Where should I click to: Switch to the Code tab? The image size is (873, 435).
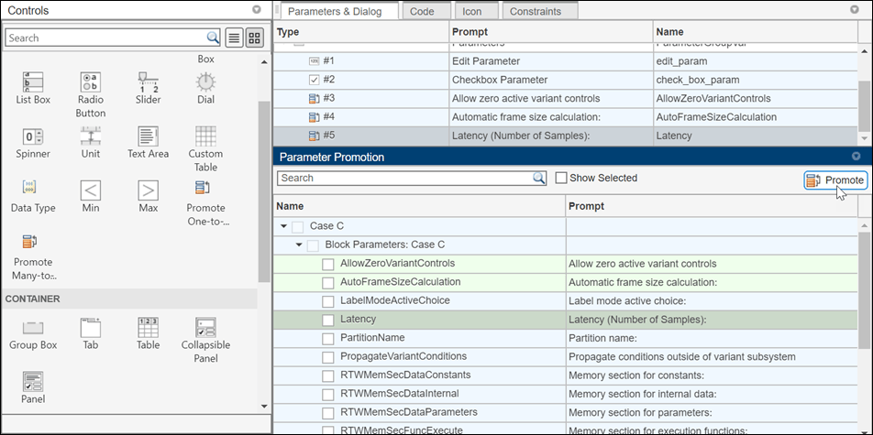point(422,11)
